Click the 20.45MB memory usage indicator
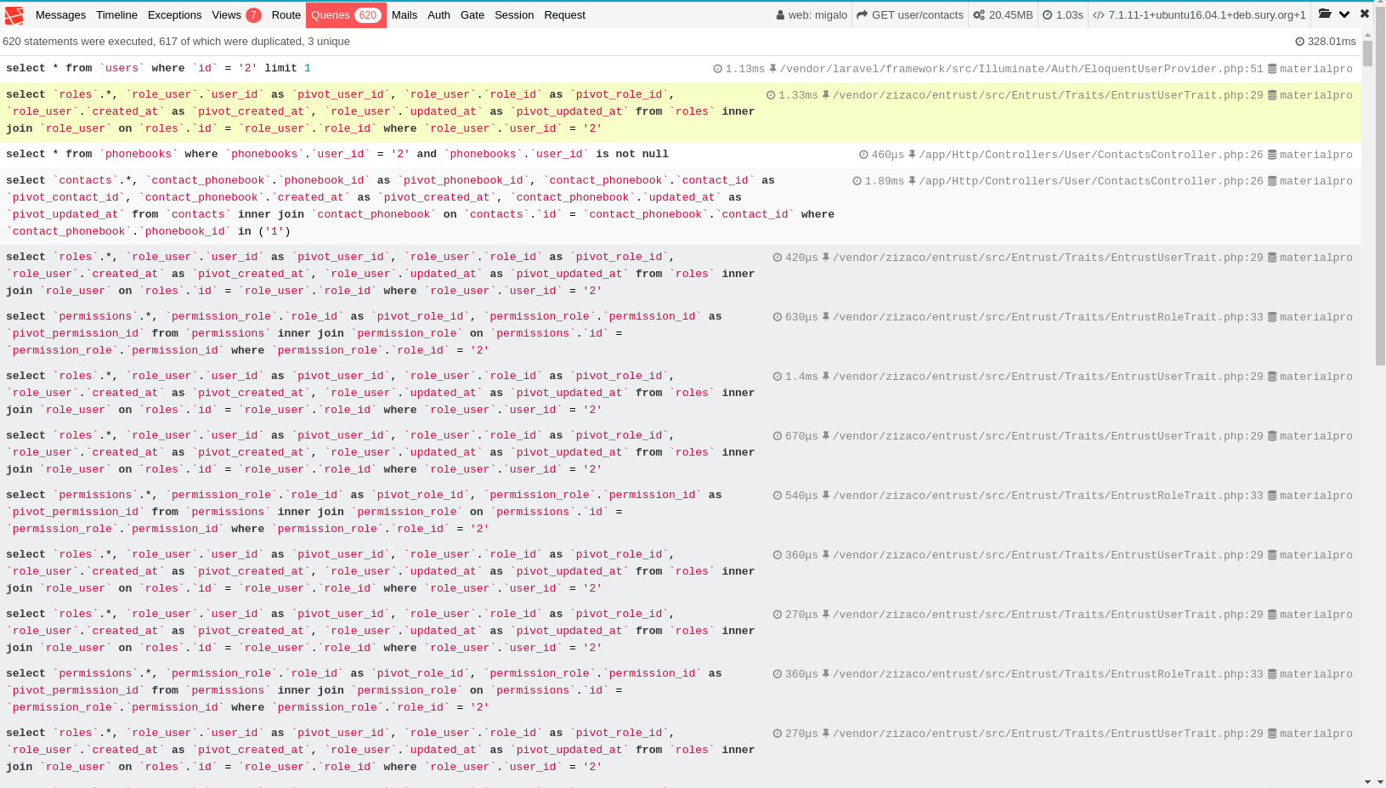Image resolution: width=1386 pixels, height=788 pixels. pos(1003,15)
